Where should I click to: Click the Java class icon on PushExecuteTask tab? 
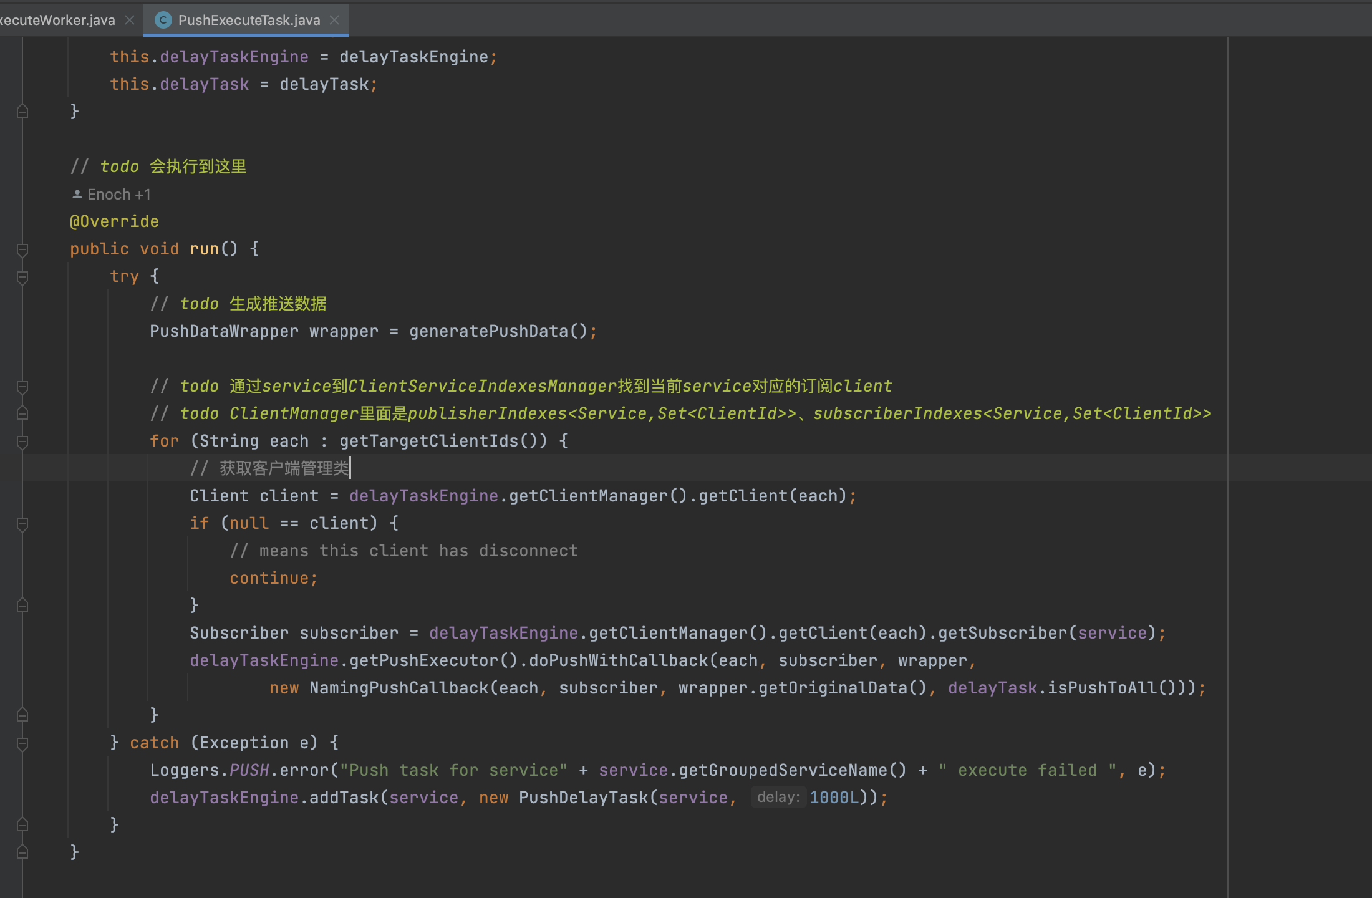point(163,20)
